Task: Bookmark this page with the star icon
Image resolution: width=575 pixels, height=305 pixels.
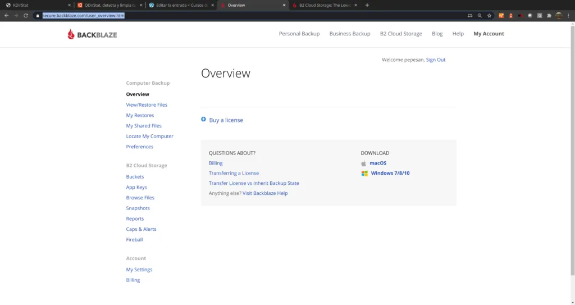Action: [489, 16]
